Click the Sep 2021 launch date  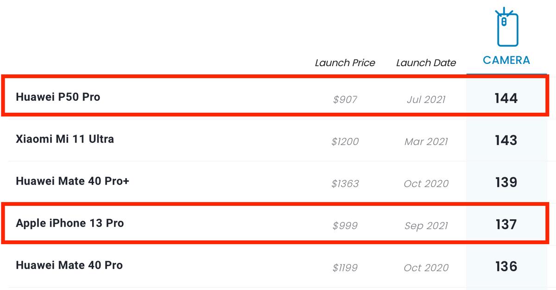[426, 226]
